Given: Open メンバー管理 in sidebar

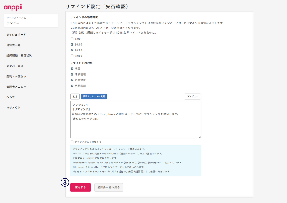Looking at the screenshot, I should pyautogui.click(x=15, y=66).
